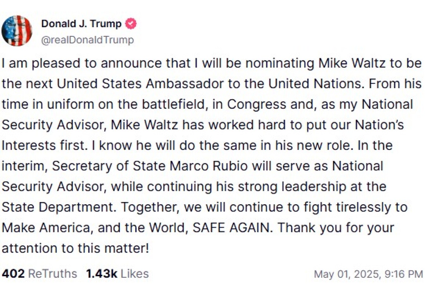Click "Make America" in the post text
The width and height of the screenshot is (430, 288).
46,228
